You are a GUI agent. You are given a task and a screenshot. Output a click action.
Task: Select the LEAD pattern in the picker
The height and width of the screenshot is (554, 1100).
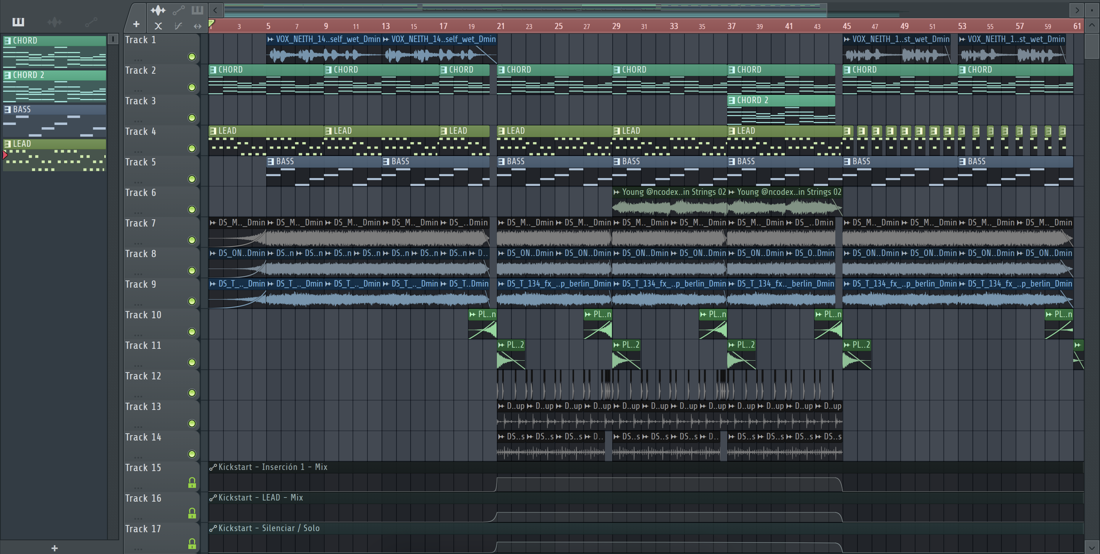coord(55,155)
